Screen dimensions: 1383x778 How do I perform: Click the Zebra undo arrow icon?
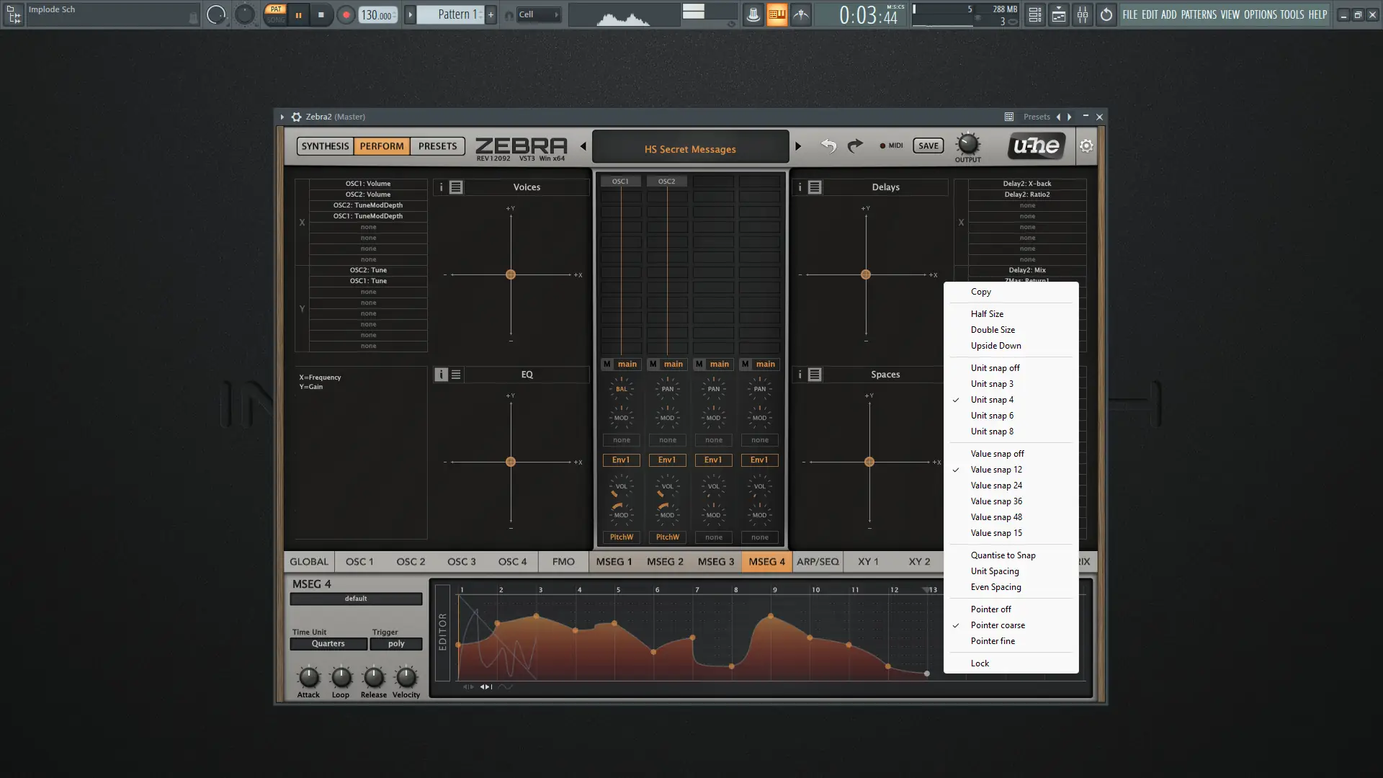(828, 146)
